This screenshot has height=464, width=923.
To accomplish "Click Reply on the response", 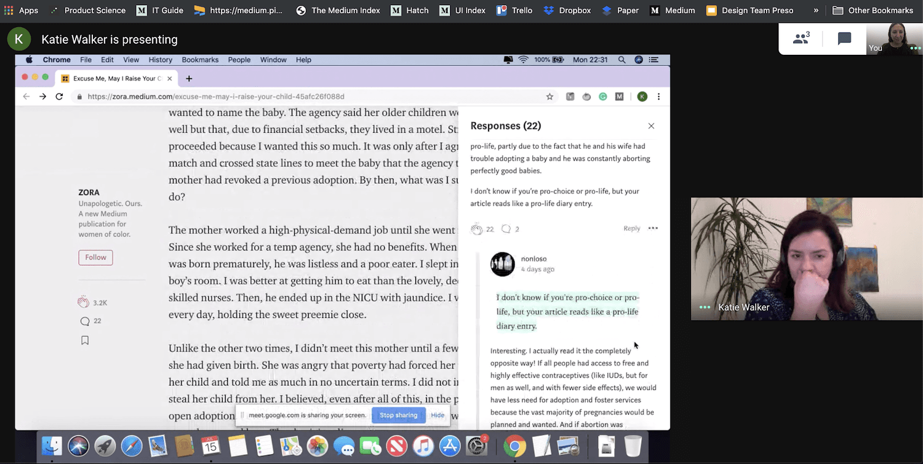I will pos(631,228).
